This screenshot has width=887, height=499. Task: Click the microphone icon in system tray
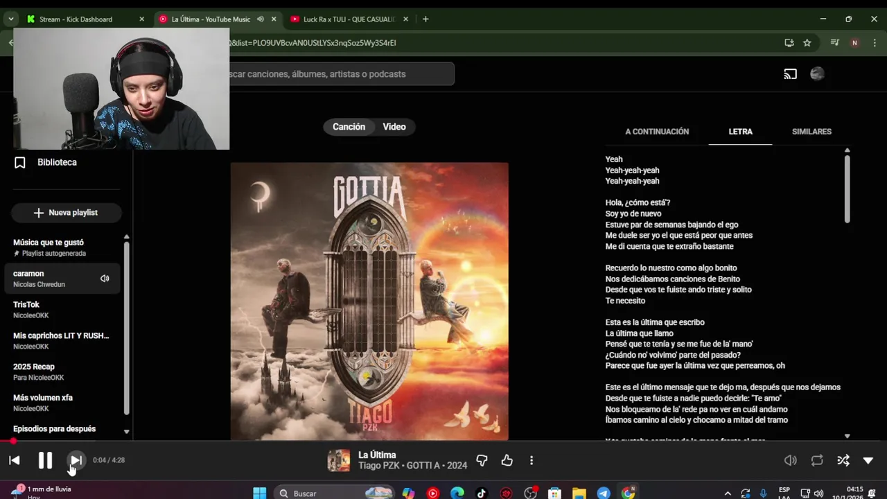pyautogui.click(x=763, y=493)
